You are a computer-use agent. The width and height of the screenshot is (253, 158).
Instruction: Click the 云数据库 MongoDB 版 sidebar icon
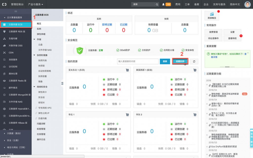point(4,95)
